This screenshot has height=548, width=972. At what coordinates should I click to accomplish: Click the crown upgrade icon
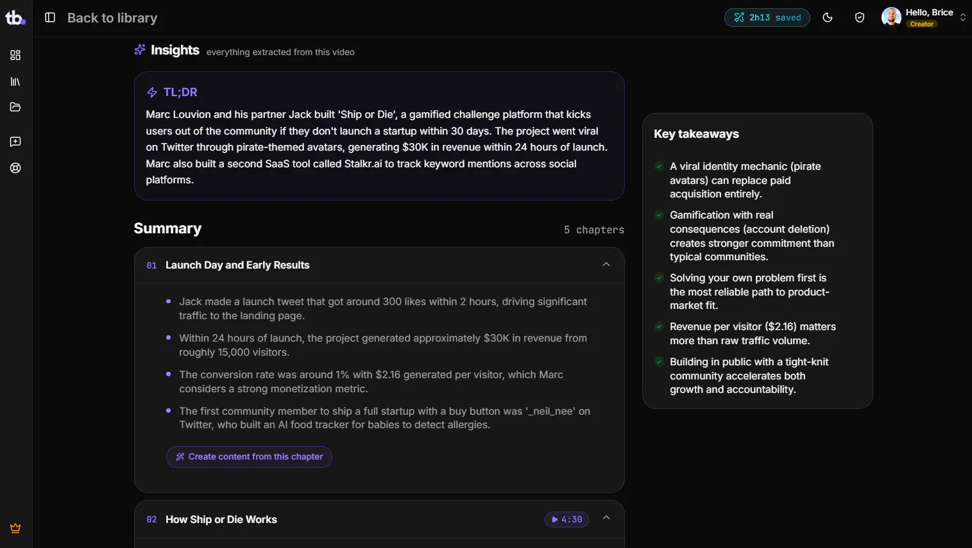[15, 528]
